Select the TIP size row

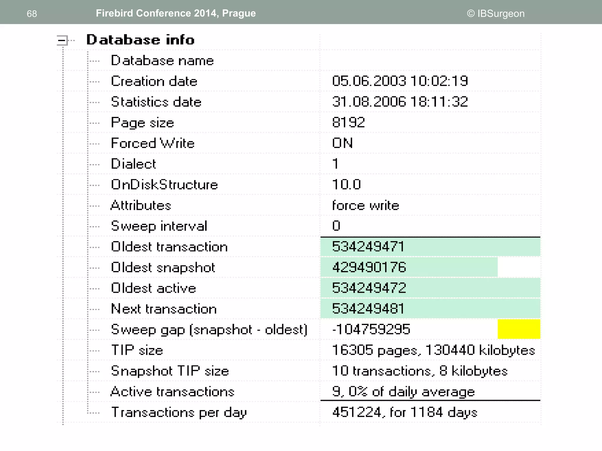pos(137,350)
